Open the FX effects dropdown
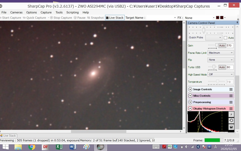241x151 pixels. (x=200, y=18)
